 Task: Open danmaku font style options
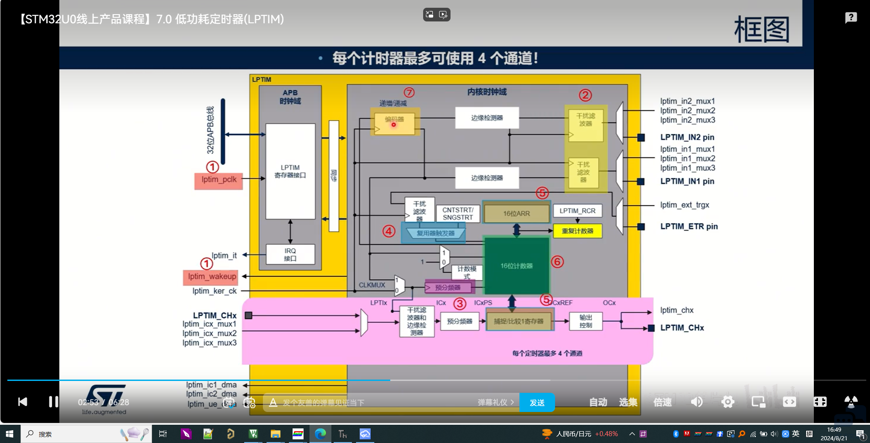pos(273,402)
